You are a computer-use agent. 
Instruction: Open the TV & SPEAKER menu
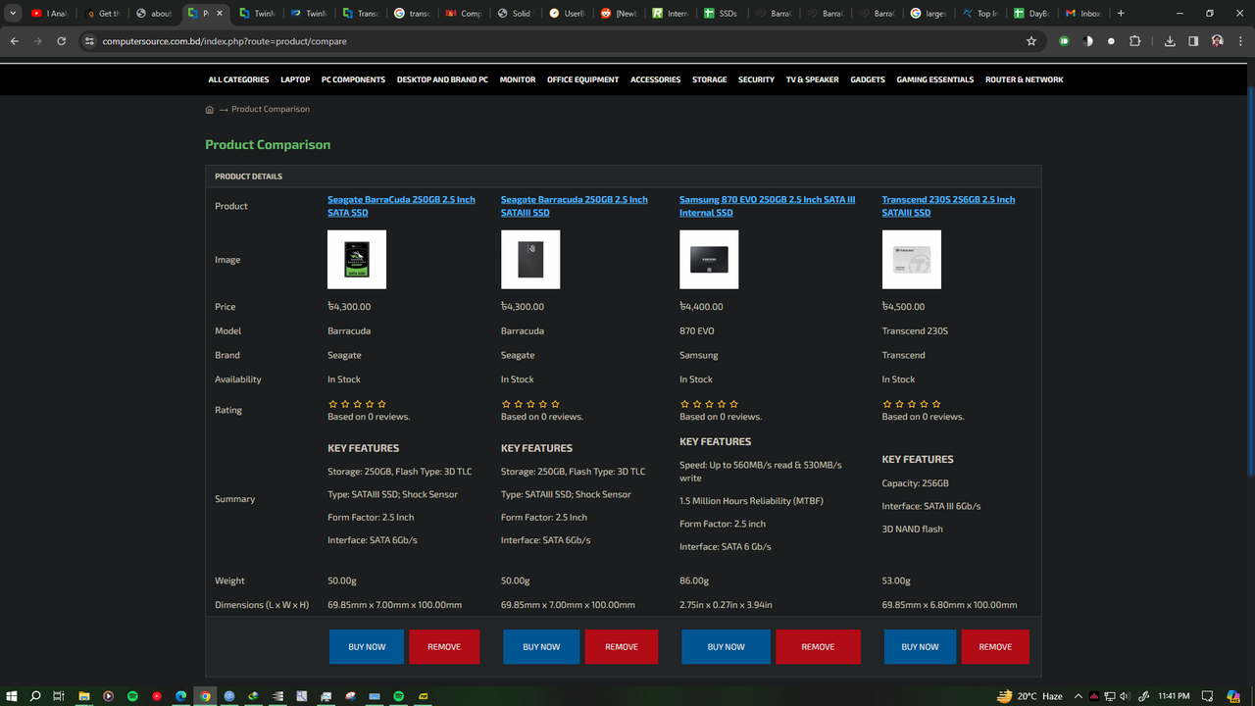(813, 79)
